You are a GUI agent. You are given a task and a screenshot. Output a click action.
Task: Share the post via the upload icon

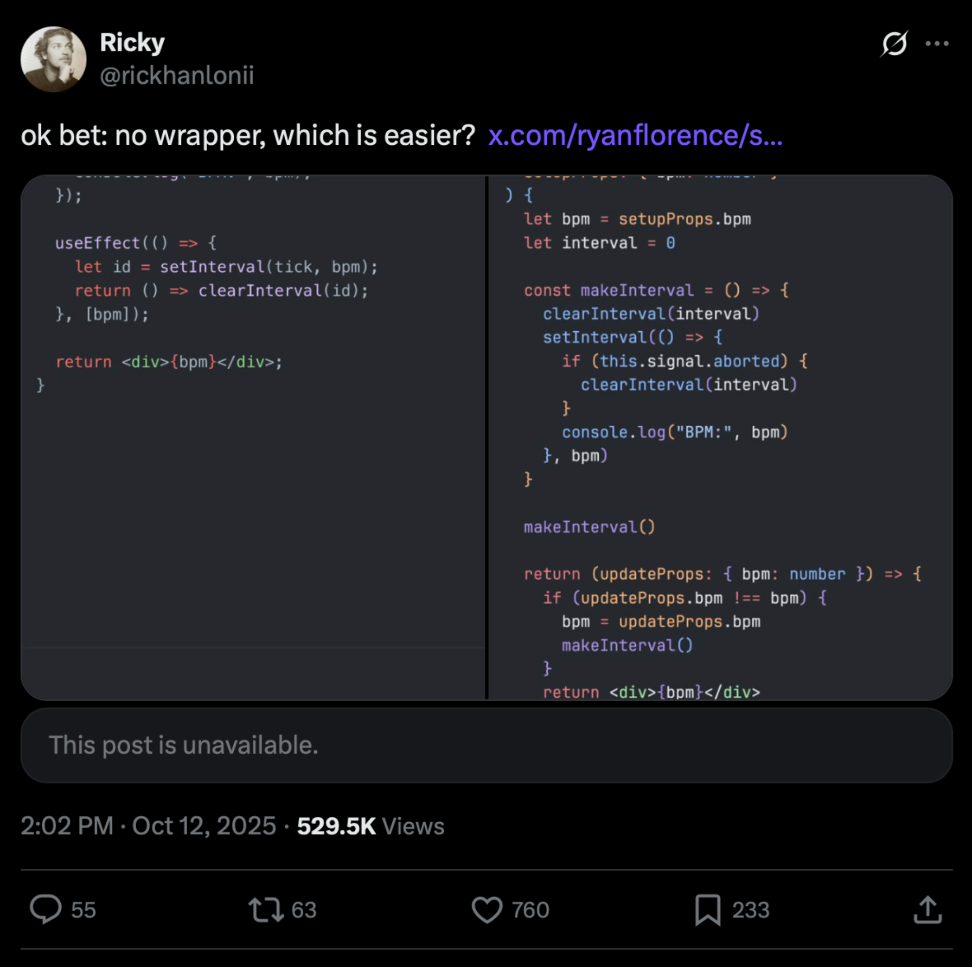(x=928, y=910)
